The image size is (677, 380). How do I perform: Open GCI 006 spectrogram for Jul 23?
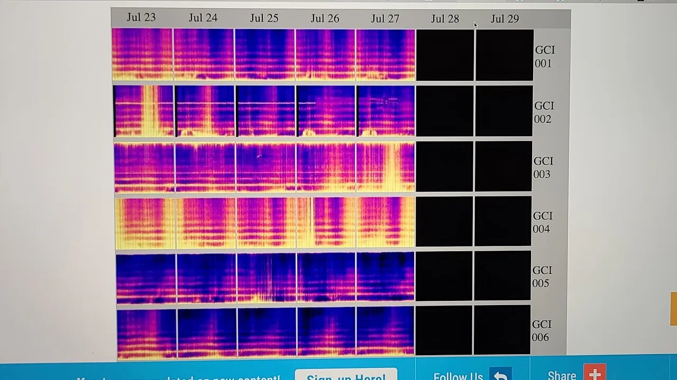tap(147, 334)
